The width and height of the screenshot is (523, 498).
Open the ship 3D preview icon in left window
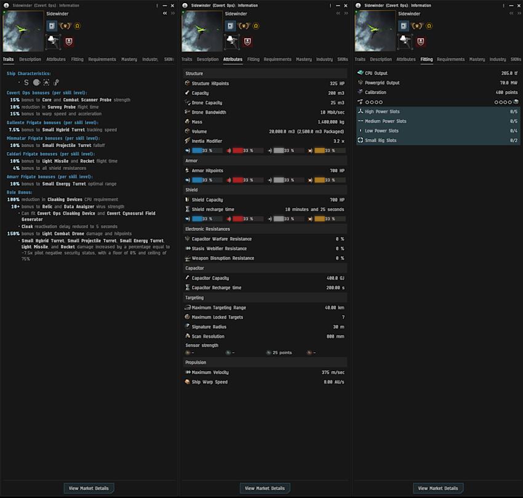53,41
